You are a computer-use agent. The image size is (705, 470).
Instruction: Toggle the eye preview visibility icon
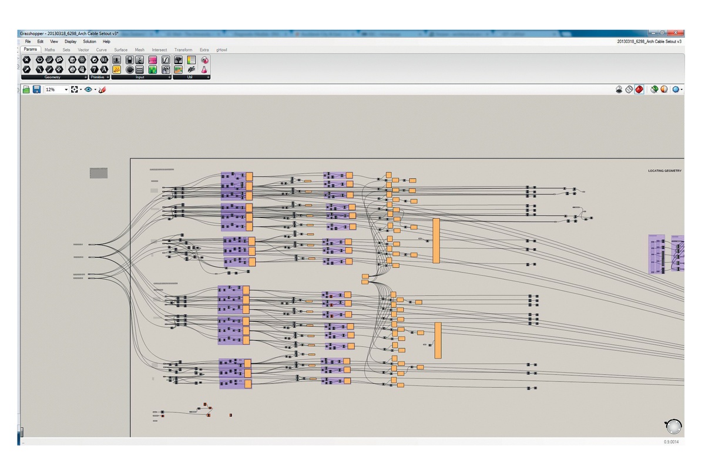coord(88,89)
